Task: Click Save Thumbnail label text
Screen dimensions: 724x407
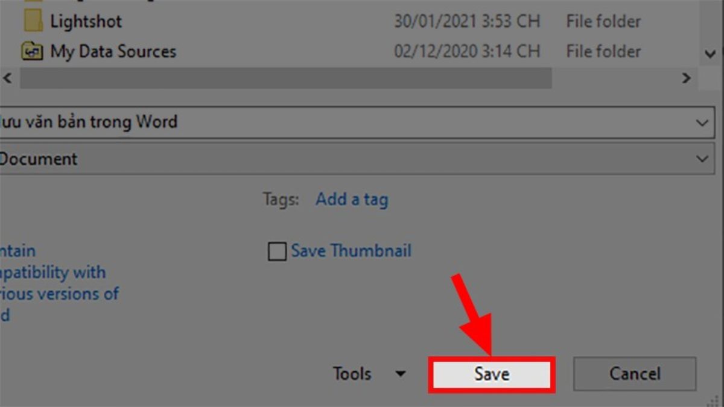Action: point(351,251)
